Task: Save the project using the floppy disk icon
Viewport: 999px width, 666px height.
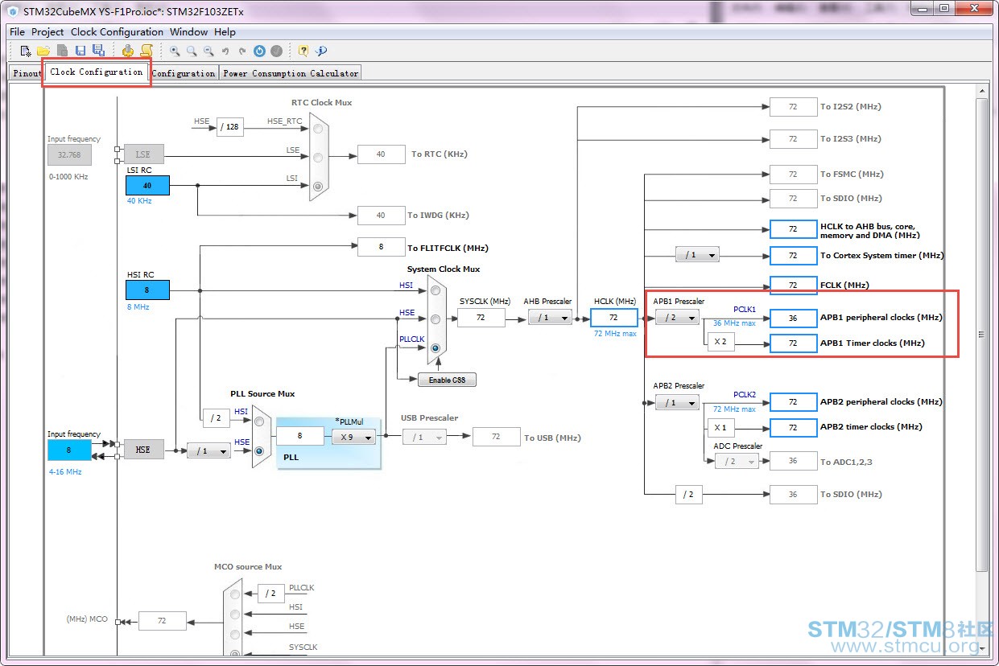Action: (x=80, y=51)
